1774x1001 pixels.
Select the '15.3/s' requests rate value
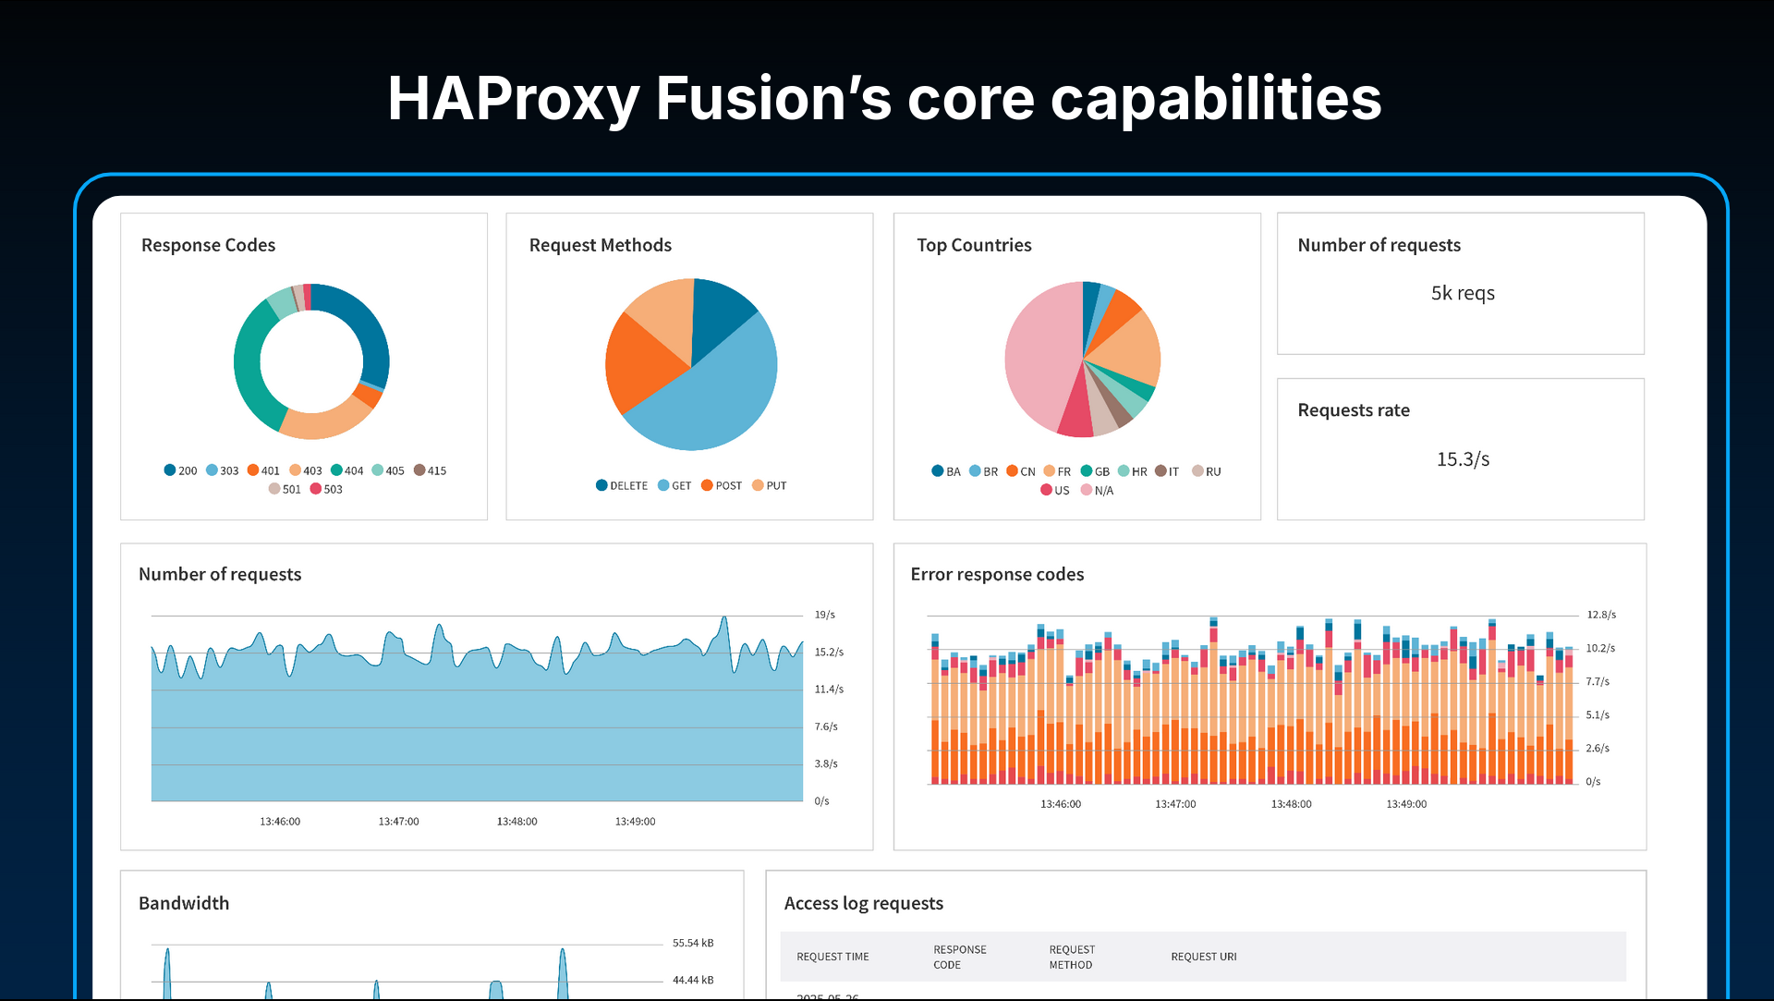click(1463, 459)
